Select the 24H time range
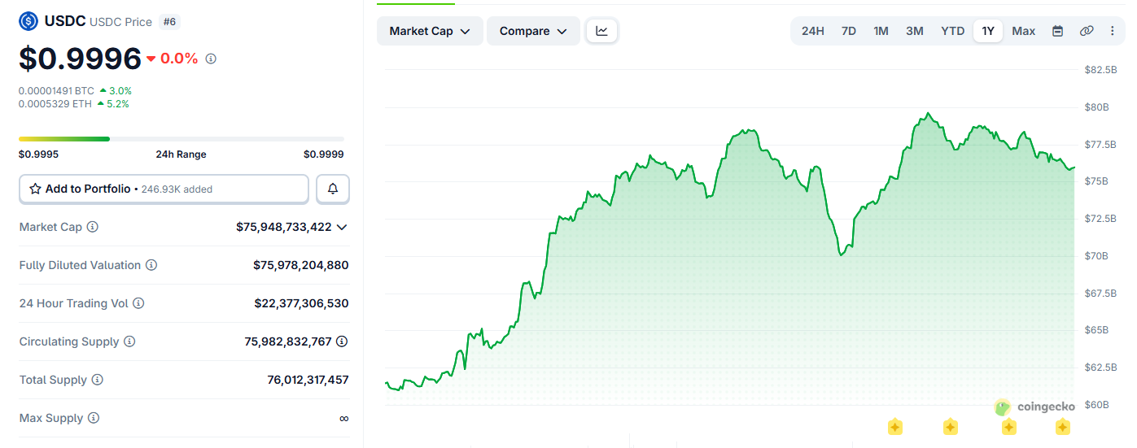 812,31
